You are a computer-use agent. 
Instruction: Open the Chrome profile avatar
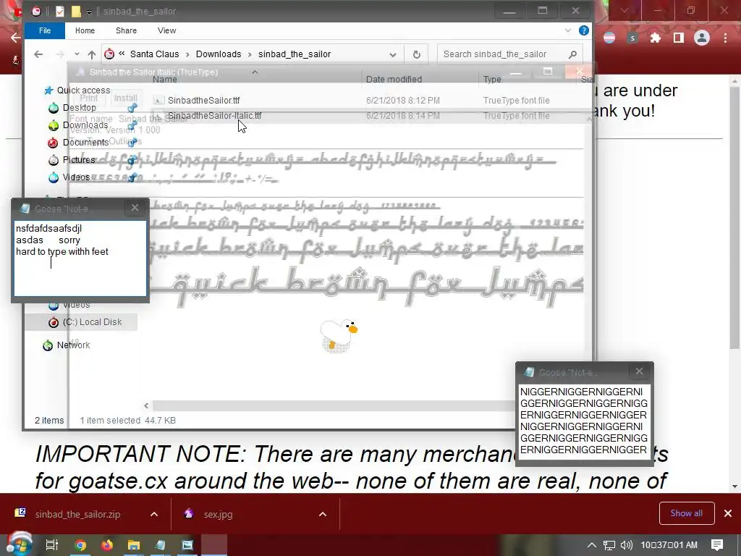click(702, 38)
